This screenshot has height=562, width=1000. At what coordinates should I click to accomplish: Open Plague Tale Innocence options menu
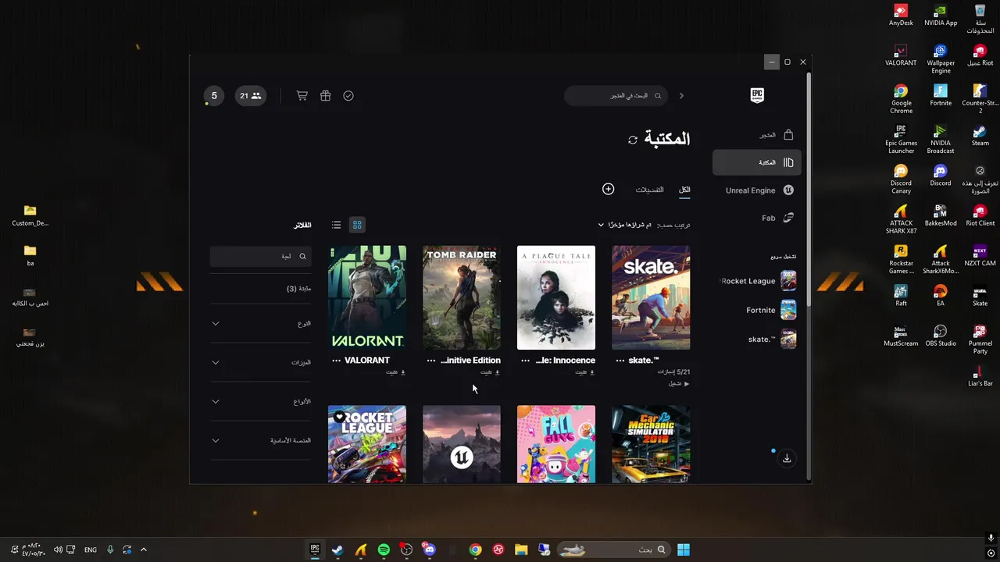(x=526, y=361)
